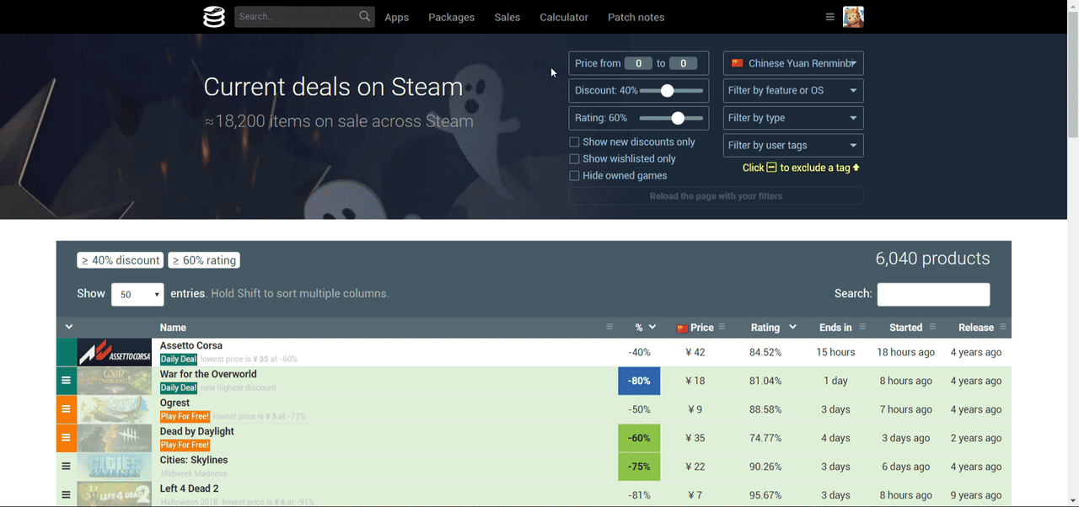Image resolution: width=1079 pixels, height=507 pixels.
Task: Open the Sales menu
Action: tap(507, 17)
